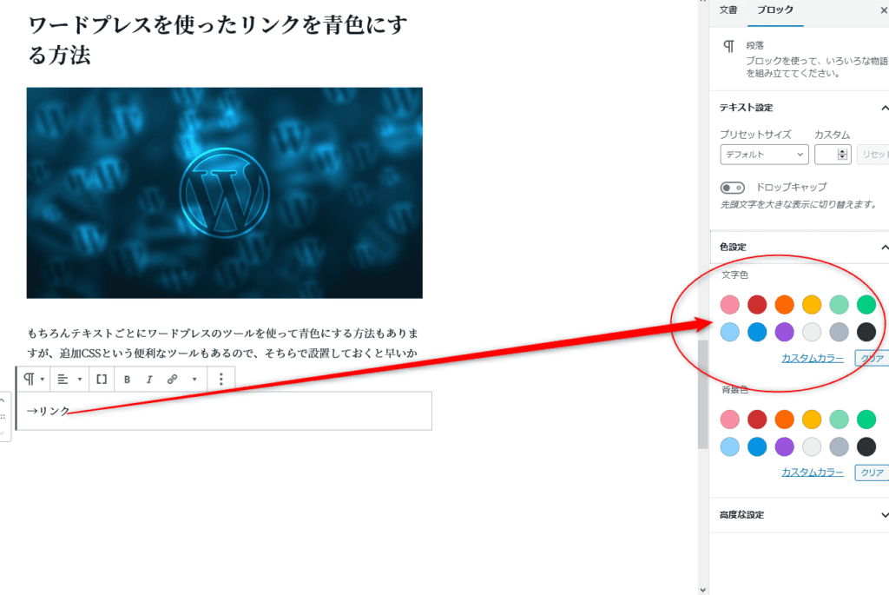The width and height of the screenshot is (889, 595).
Task: Select the vivid green 背景色 swatch
Action: click(866, 420)
